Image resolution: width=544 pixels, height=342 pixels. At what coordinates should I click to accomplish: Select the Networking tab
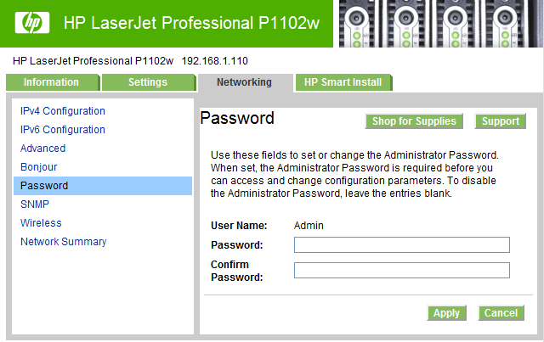point(246,82)
